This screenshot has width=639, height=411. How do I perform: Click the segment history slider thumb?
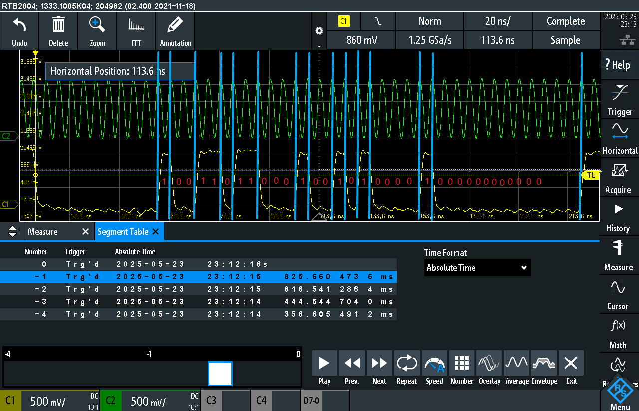coord(220,374)
